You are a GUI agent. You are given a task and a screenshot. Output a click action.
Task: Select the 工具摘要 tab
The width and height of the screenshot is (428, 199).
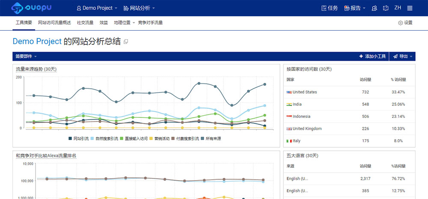[24, 23]
